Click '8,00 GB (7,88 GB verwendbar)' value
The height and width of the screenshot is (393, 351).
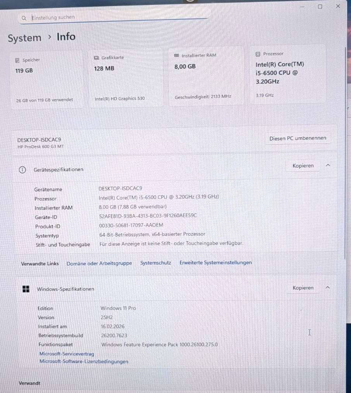(x=132, y=207)
